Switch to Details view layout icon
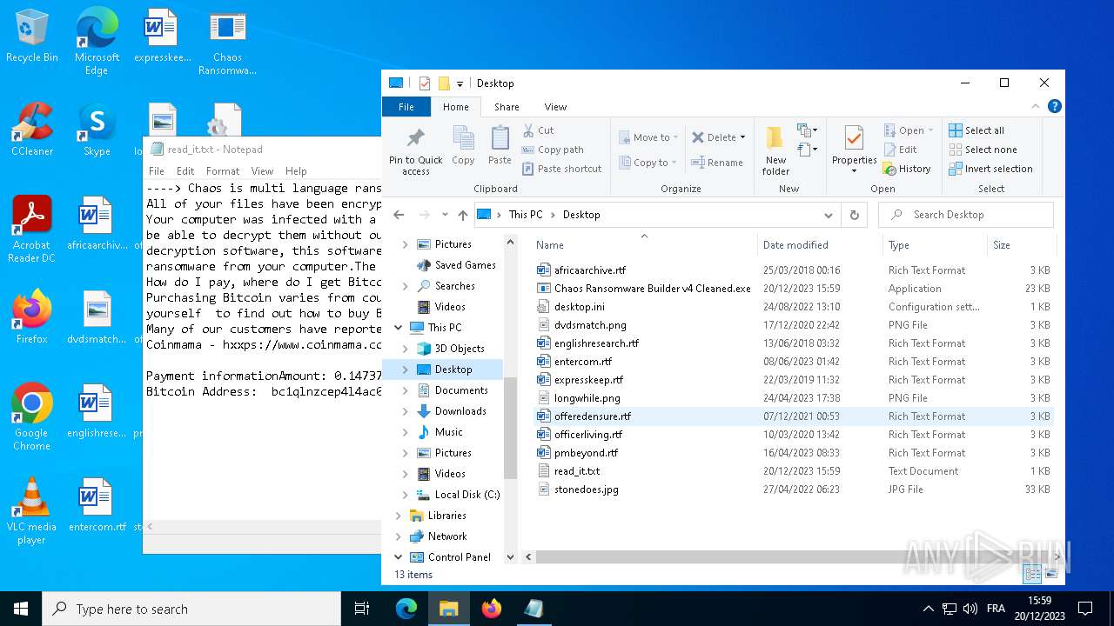Screen dimensions: 1114x626 pos(1032,574)
